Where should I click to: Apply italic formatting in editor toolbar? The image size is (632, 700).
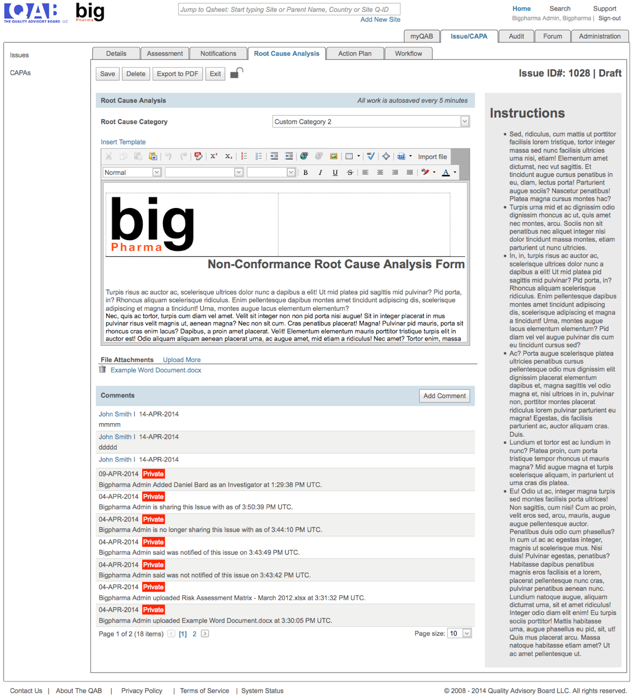click(x=320, y=173)
